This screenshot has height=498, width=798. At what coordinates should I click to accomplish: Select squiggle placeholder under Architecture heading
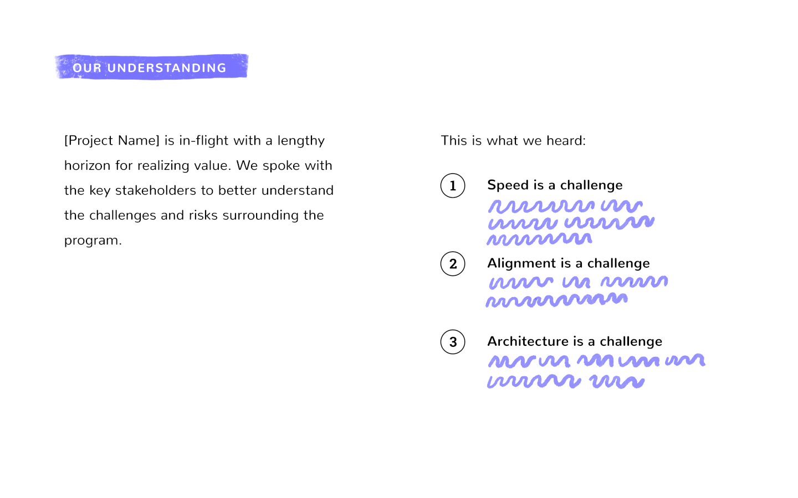pyautogui.click(x=596, y=371)
